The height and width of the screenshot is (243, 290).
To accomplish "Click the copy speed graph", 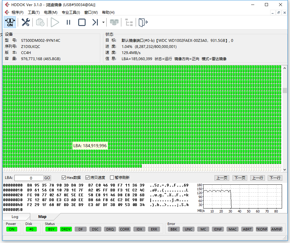I will coord(242,196).
